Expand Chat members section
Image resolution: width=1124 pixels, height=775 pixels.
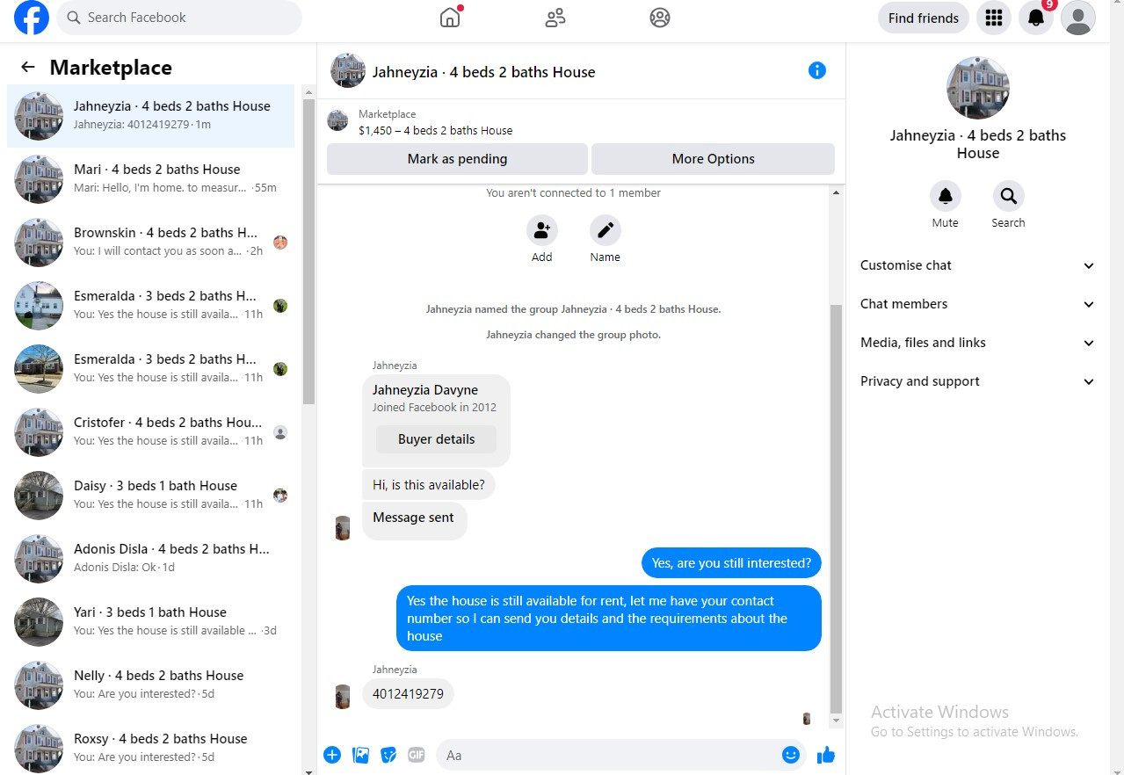coord(978,304)
